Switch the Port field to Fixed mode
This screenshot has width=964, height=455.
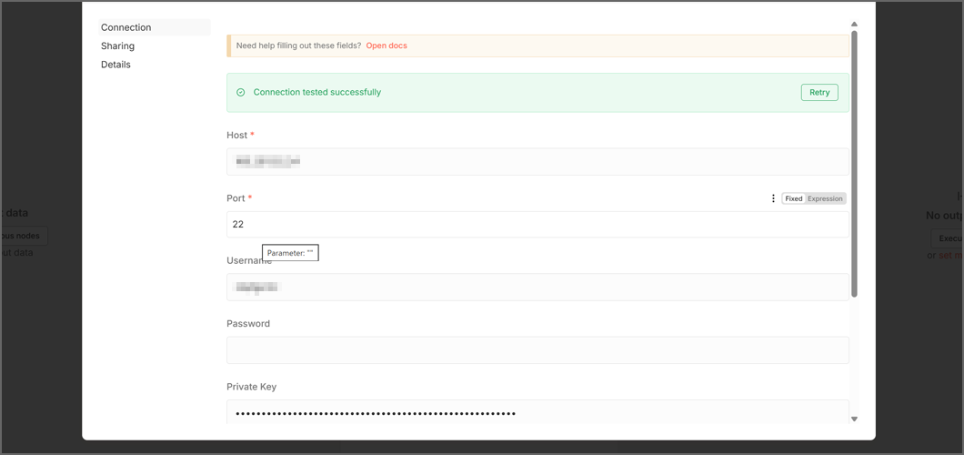pos(793,198)
